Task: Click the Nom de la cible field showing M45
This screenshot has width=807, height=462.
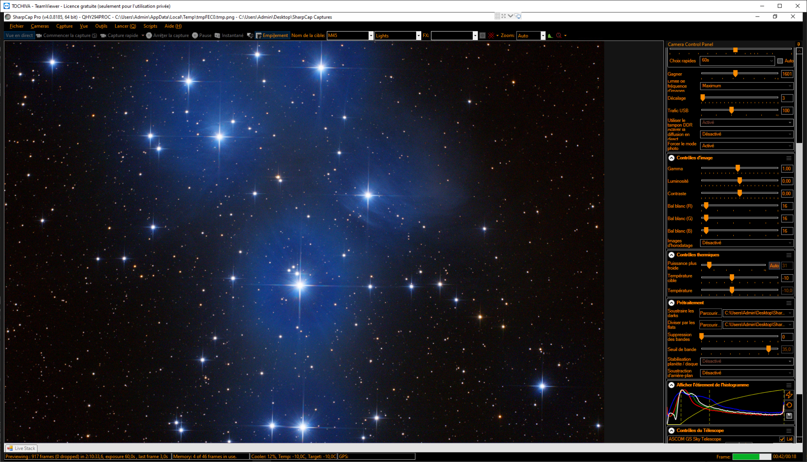Action: point(348,35)
